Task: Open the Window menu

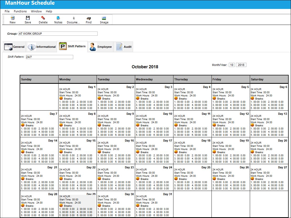Action: (36, 11)
